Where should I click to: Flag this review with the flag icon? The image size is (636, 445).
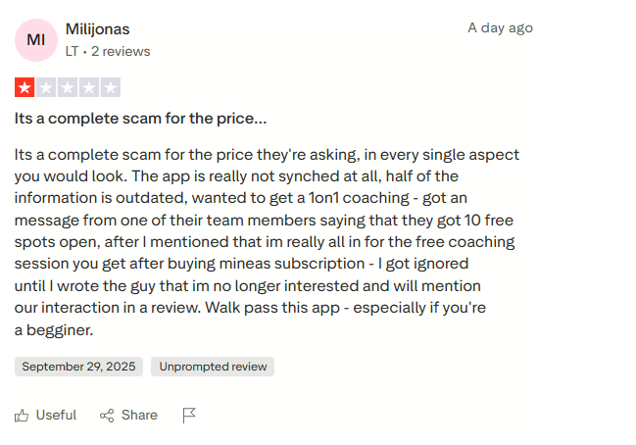coord(189,416)
